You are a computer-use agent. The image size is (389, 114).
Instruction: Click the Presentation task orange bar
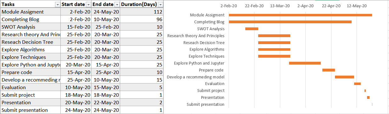pyautogui.click(x=368, y=97)
